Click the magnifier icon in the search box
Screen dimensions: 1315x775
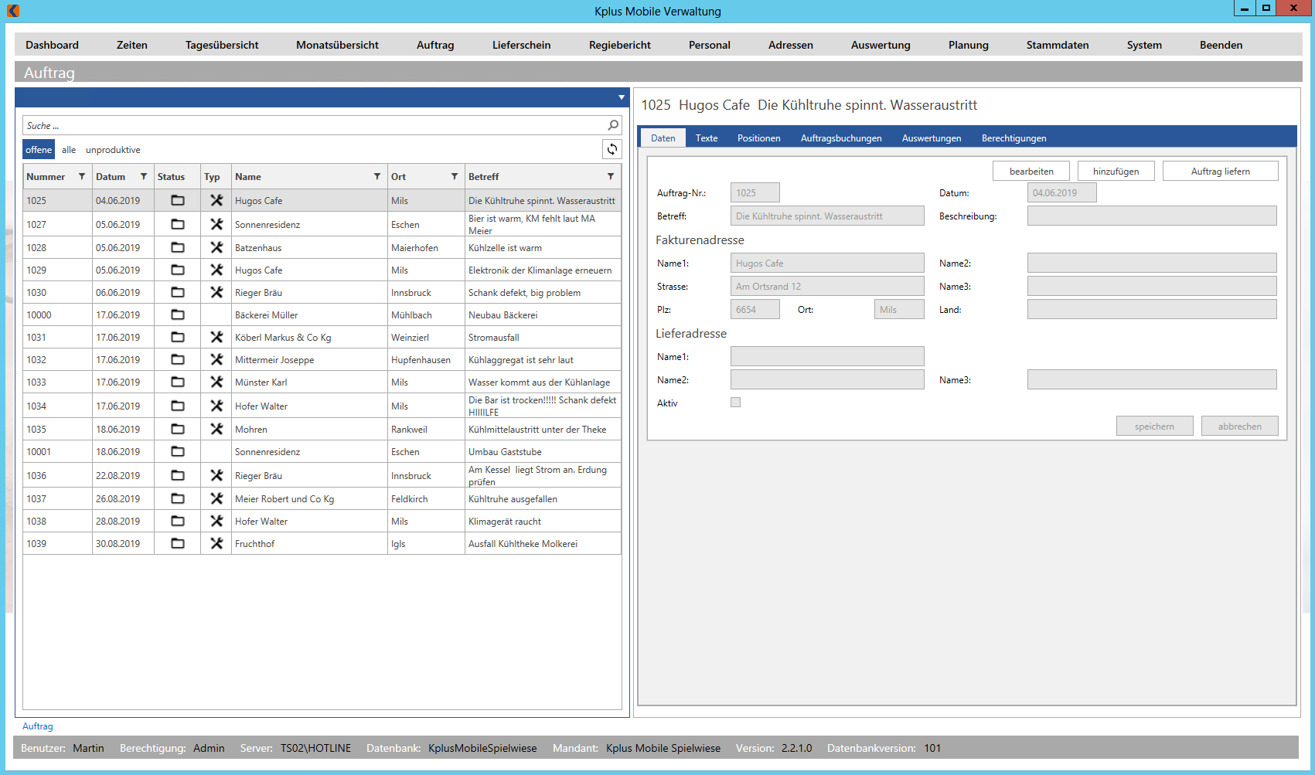(613, 125)
